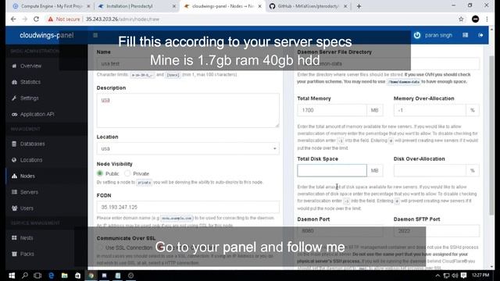The image size is (500, 281).
Task: Select the cloudwings-panel Nodes tab
Action: (x=223, y=6)
